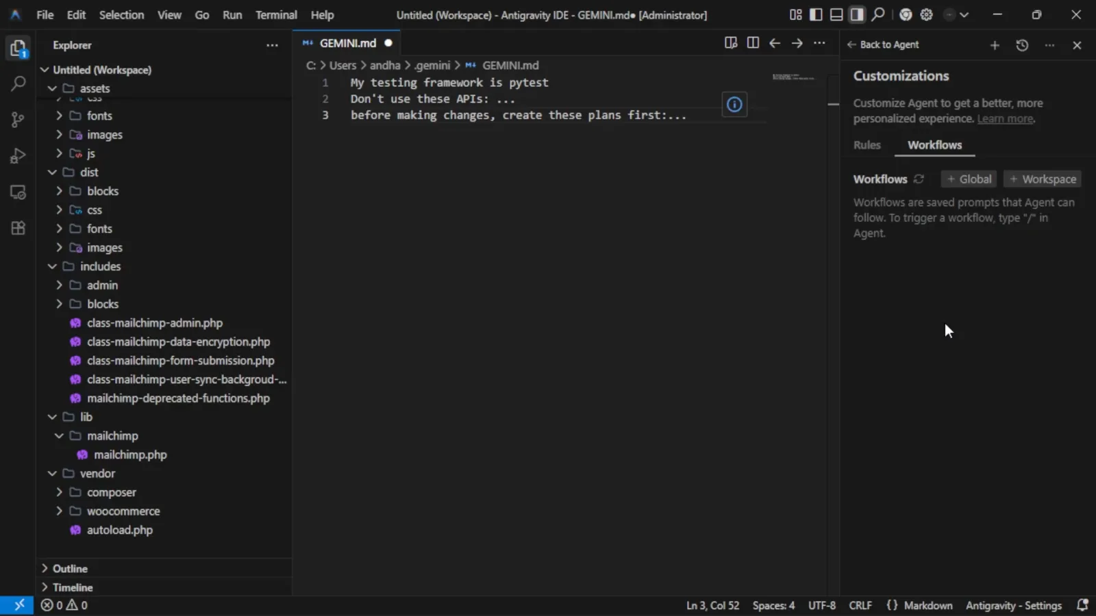This screenshot has width=1096, height=616.
Task: Follow the Learn more link
Action: click(1005, 119)
